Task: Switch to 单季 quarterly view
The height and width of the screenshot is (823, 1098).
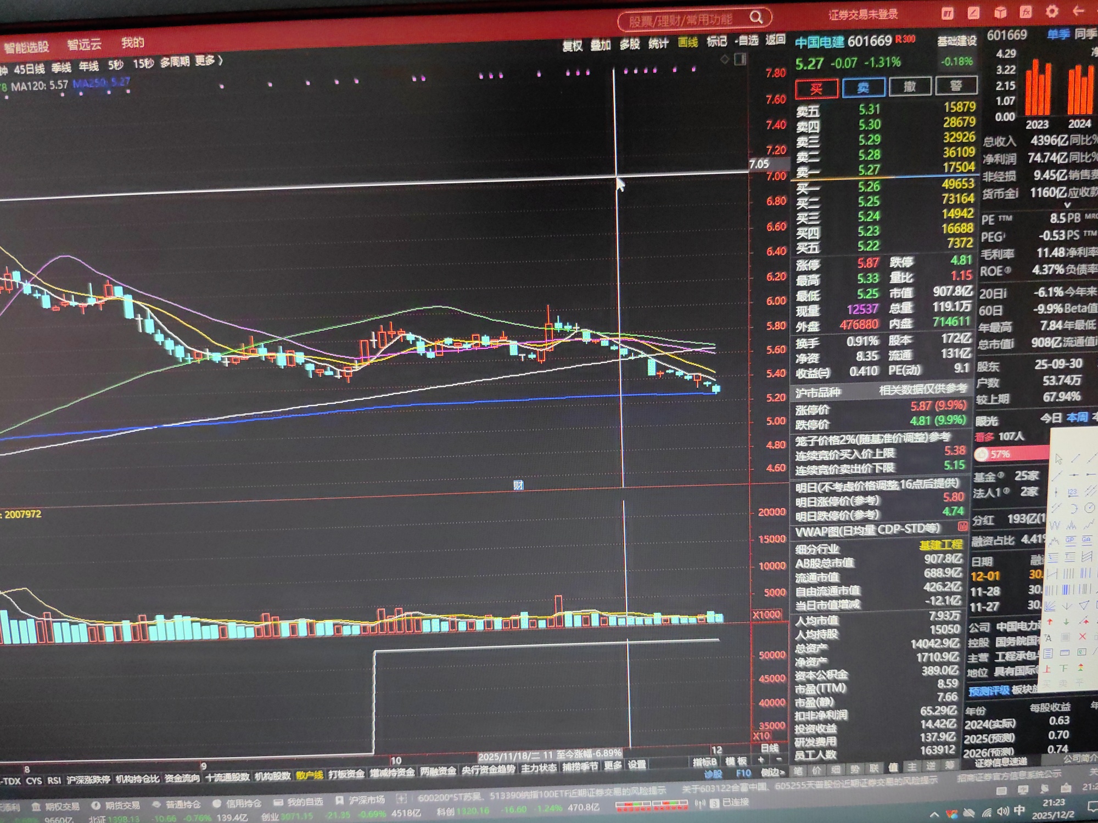Action: (x=1057, y=35)
